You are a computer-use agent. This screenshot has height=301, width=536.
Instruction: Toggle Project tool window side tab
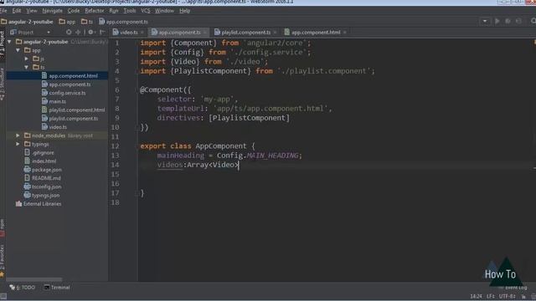(3, 43)
